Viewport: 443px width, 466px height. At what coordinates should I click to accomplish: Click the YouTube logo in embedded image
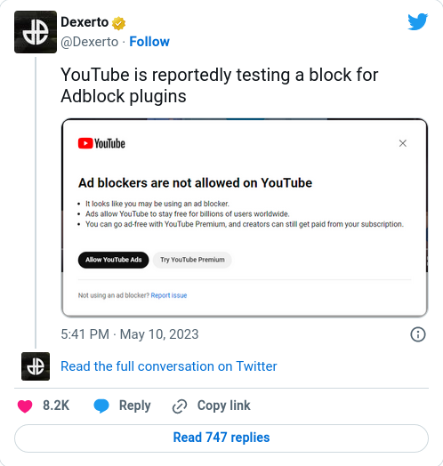[101, 143]
